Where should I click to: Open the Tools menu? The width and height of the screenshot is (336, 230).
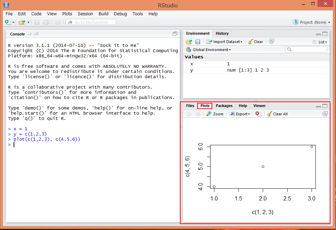(x=138, y=14)
